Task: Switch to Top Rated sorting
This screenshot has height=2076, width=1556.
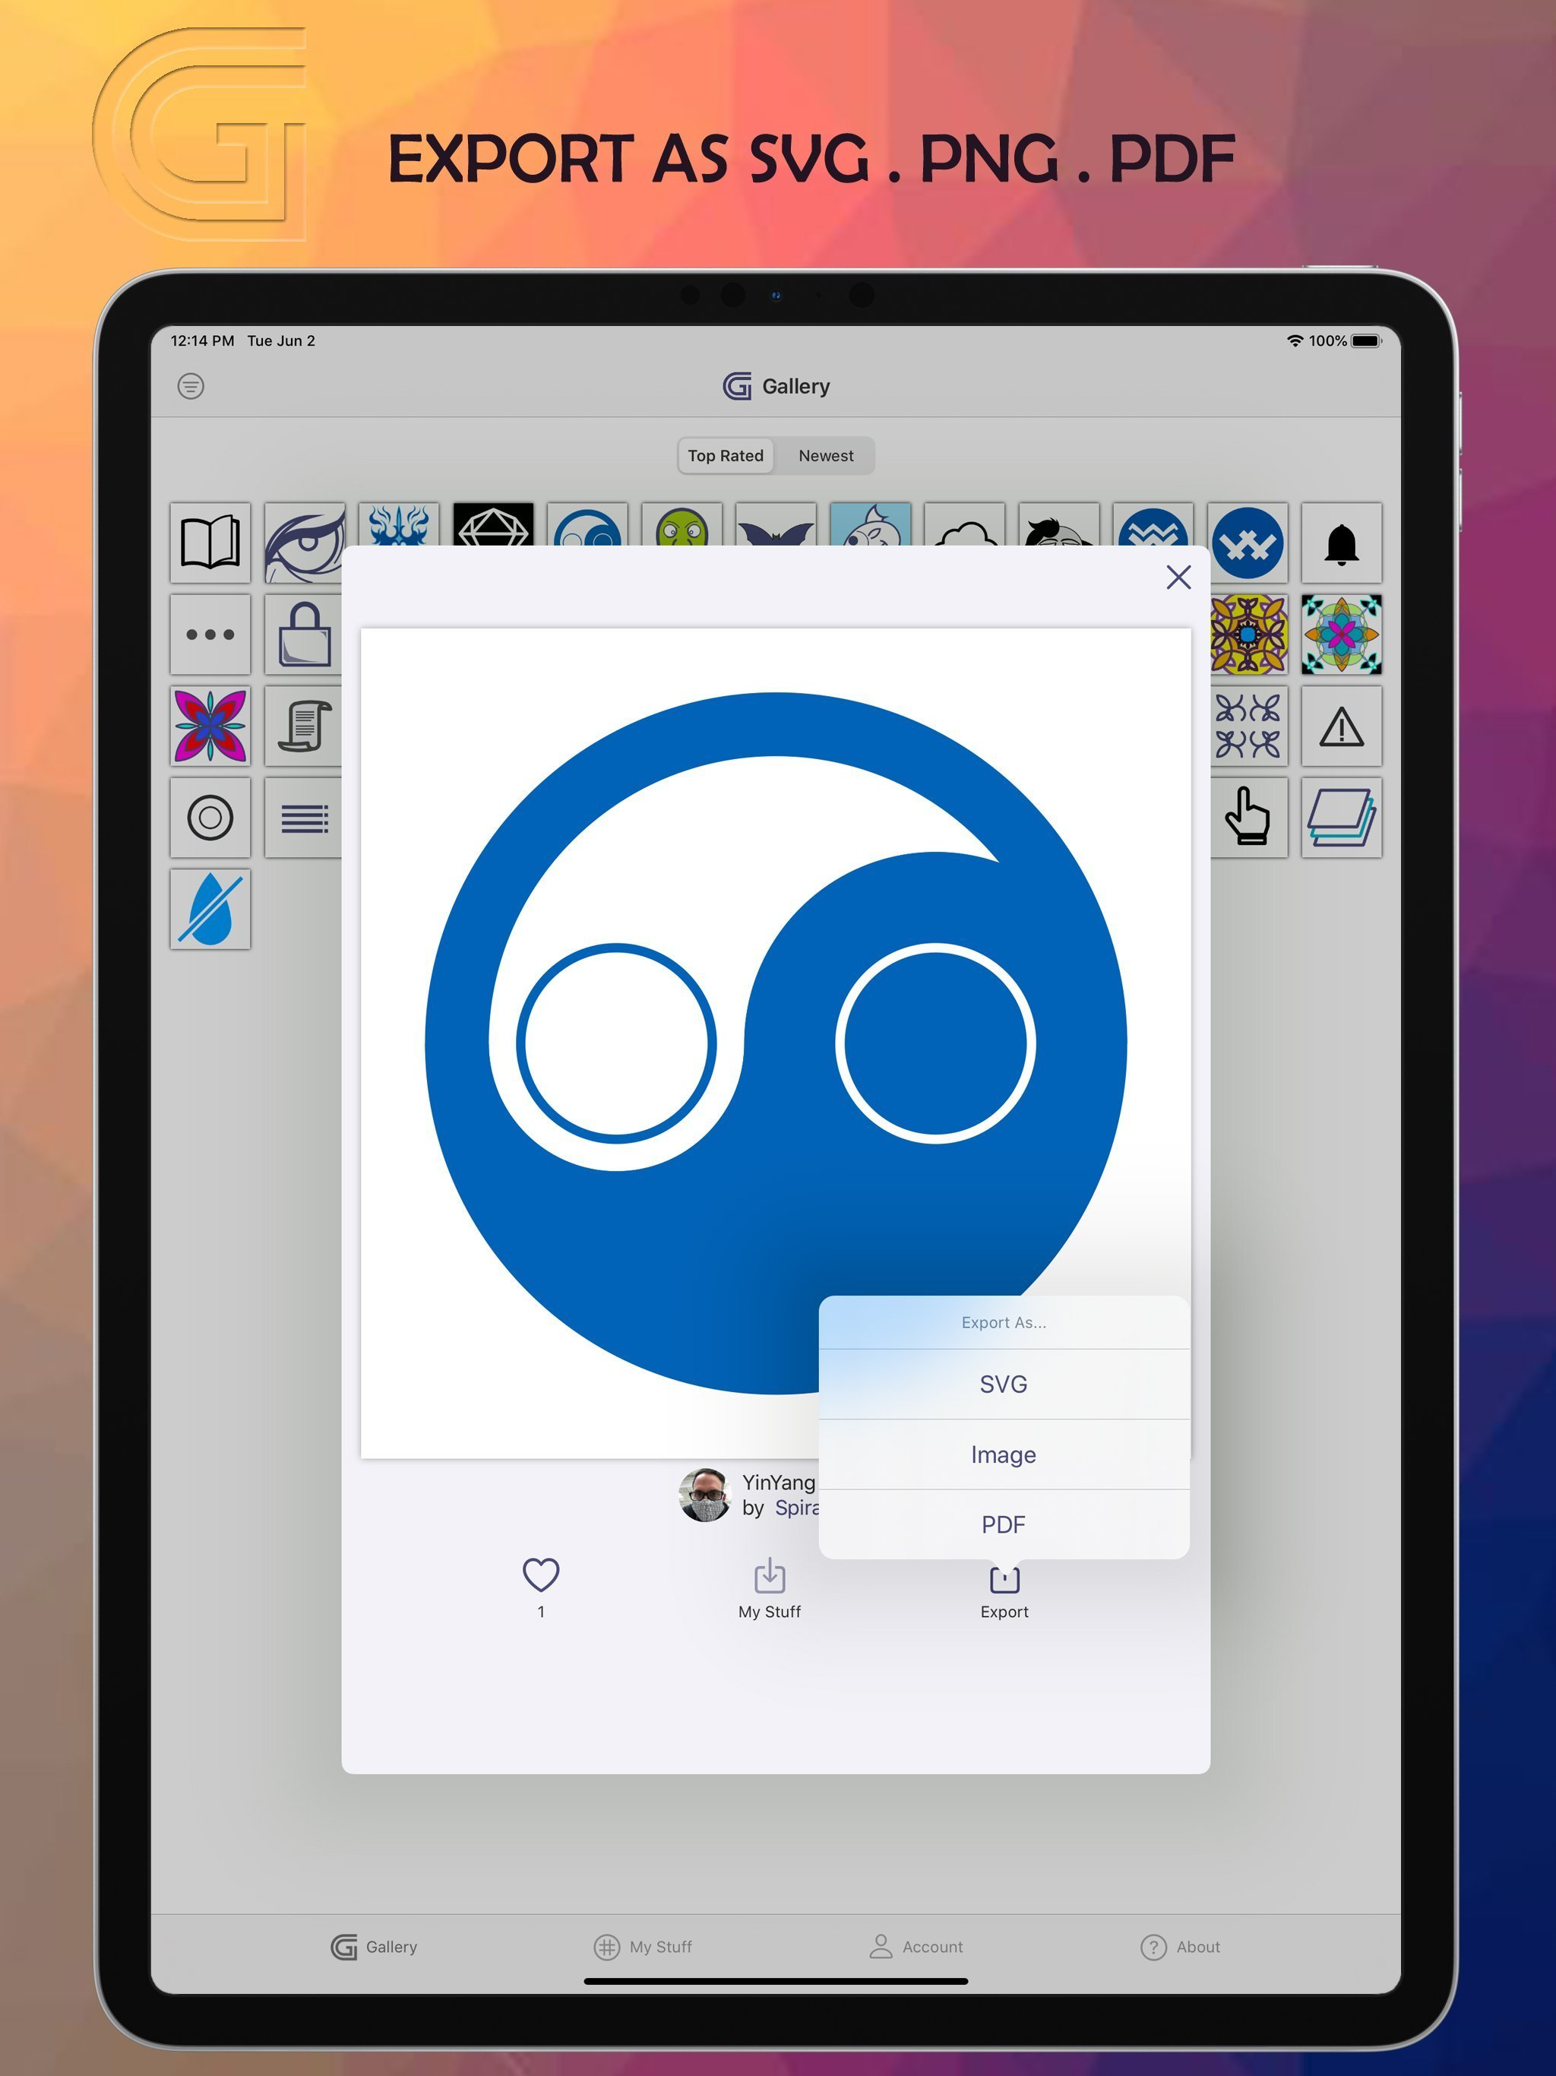Action: click(x=726, y=456)
